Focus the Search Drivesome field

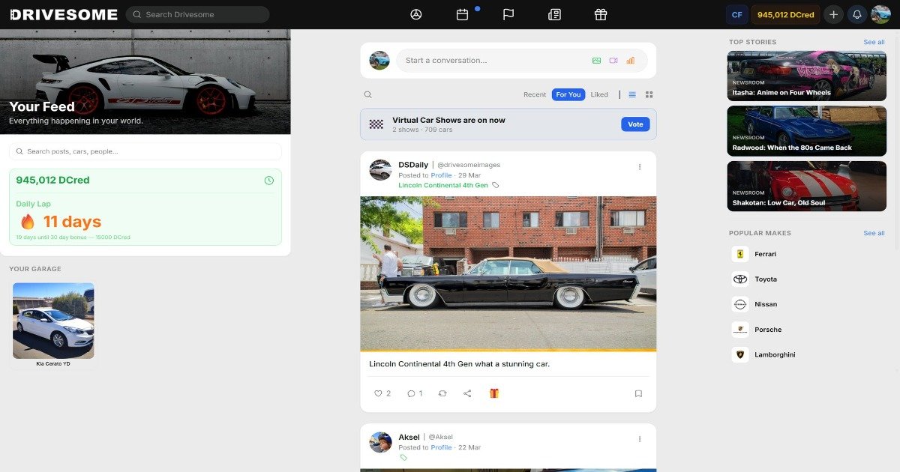click(x=197, y=14)
